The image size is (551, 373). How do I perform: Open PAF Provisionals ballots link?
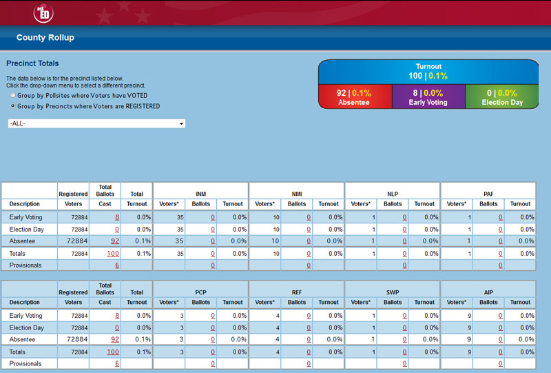coord(501,265)
